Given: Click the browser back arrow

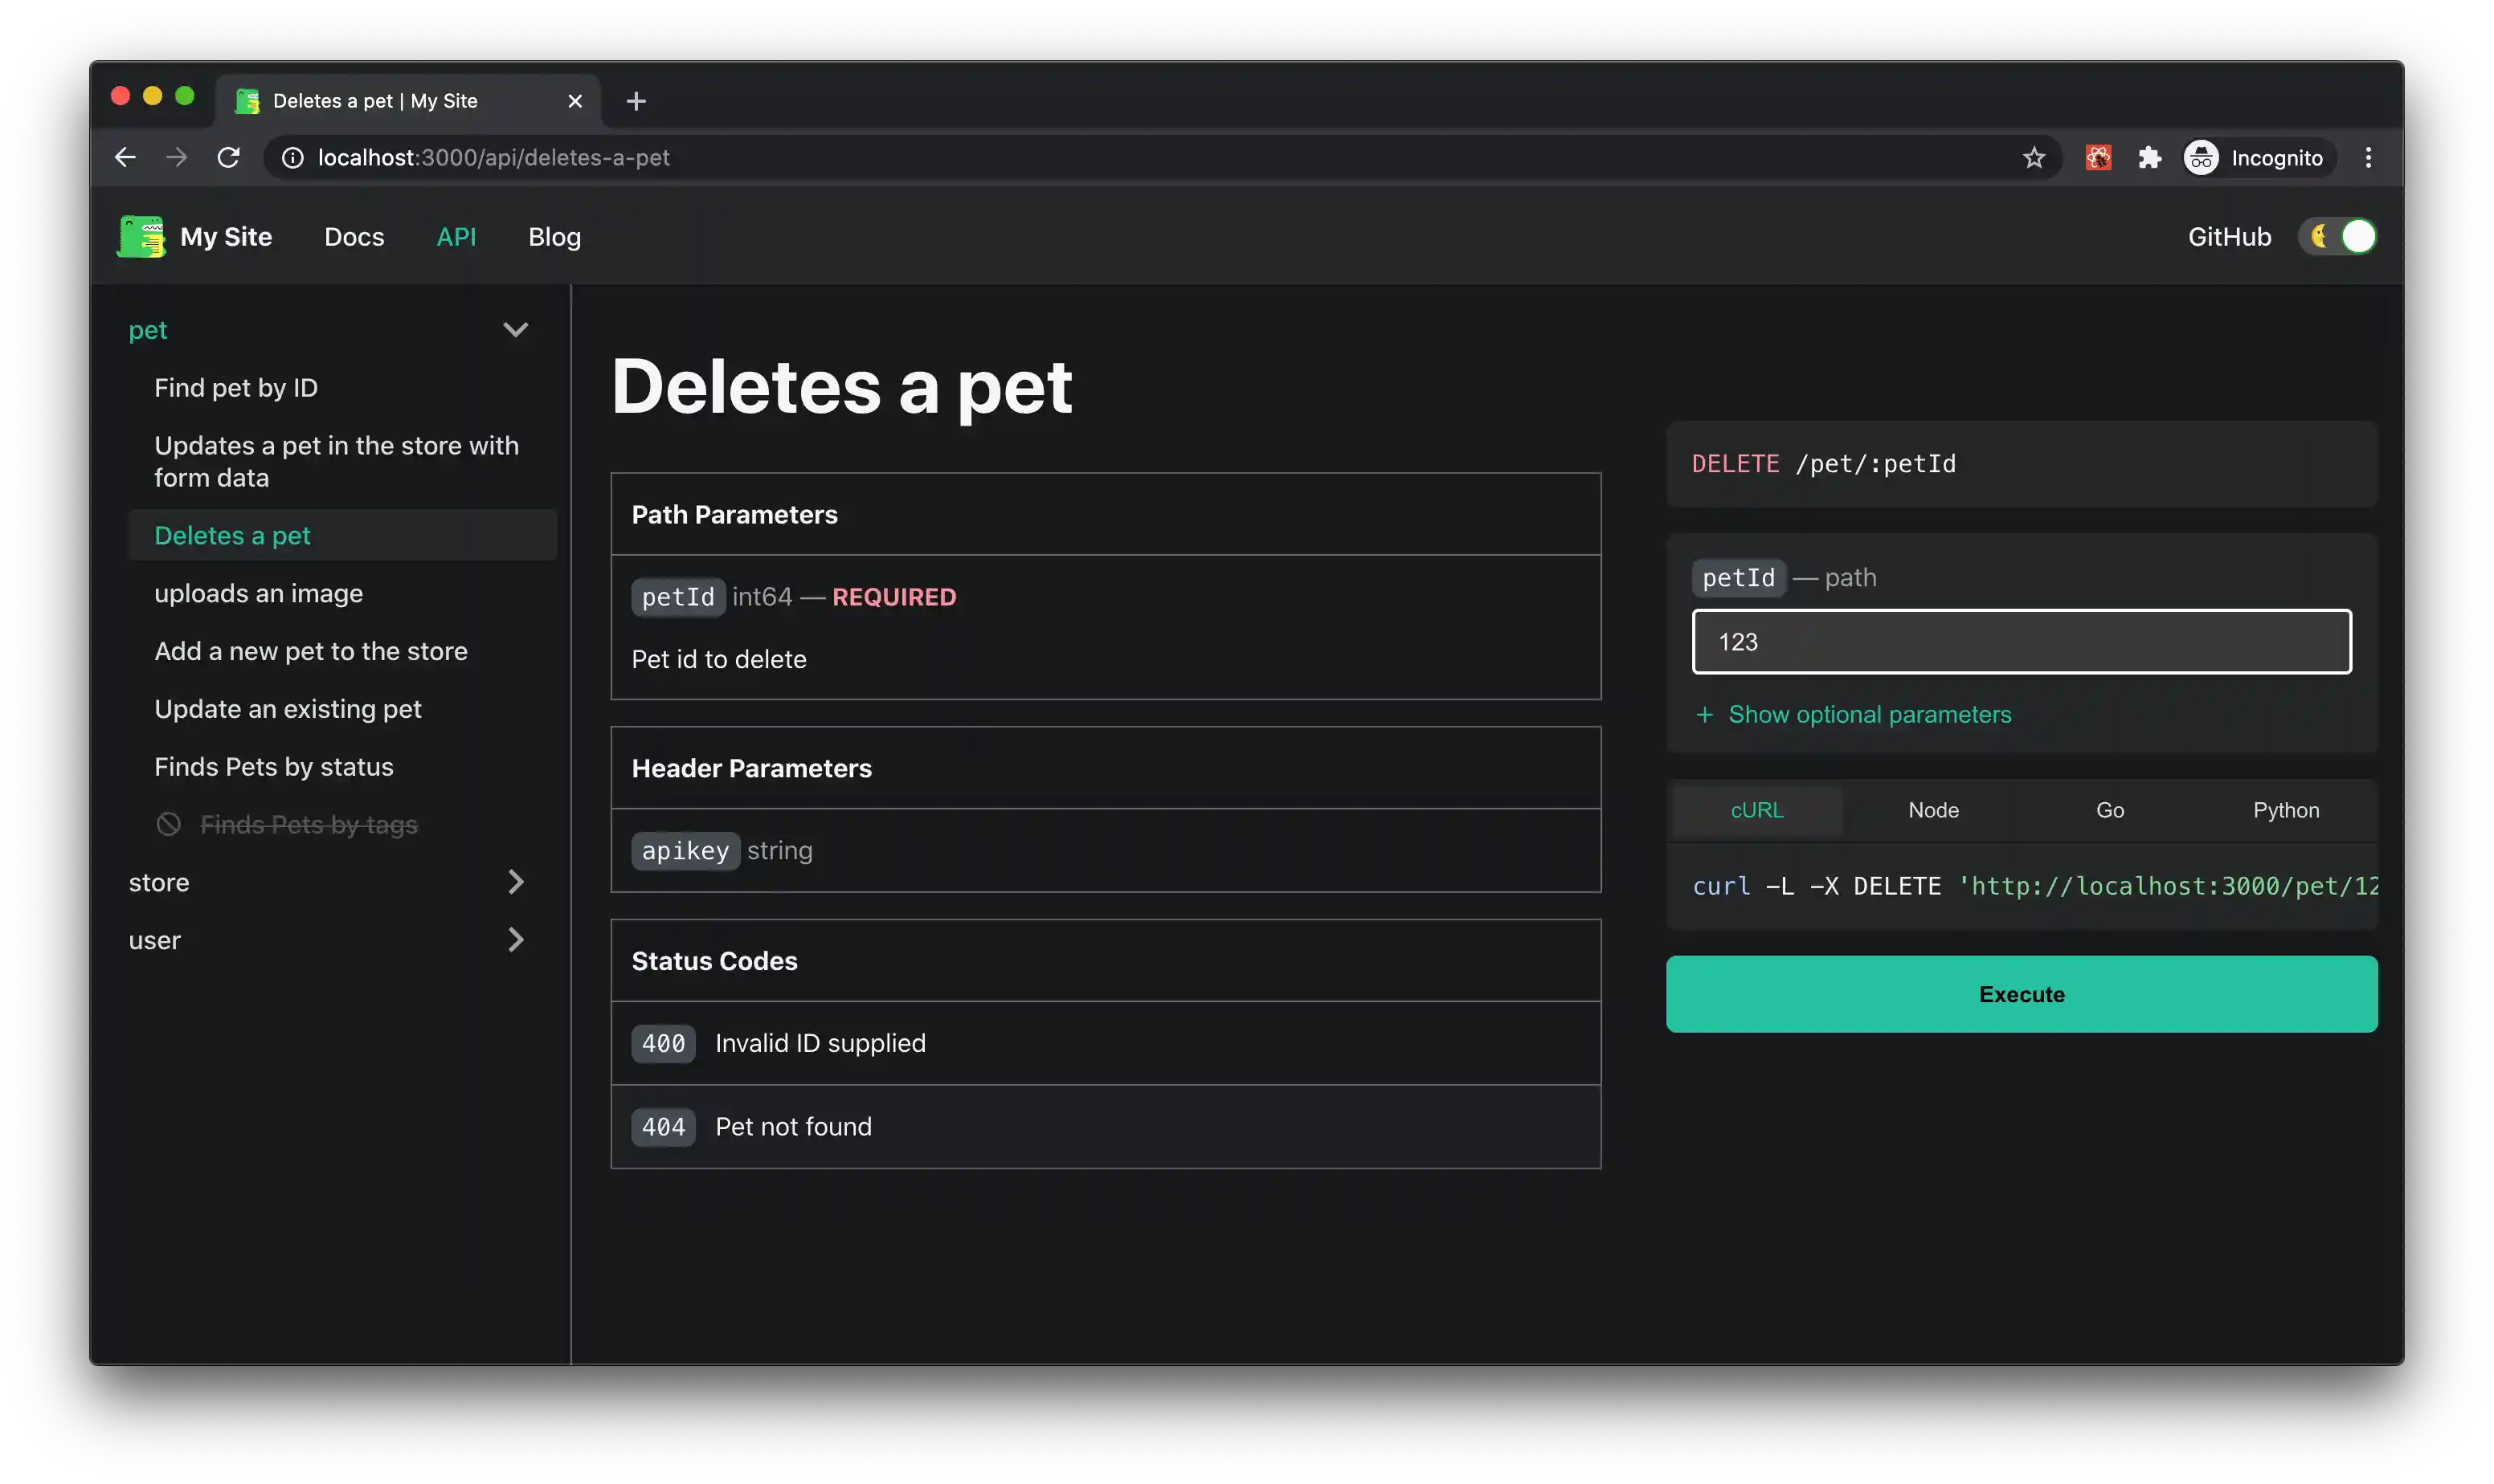Looking at the screenshot, I should point(125,158).
